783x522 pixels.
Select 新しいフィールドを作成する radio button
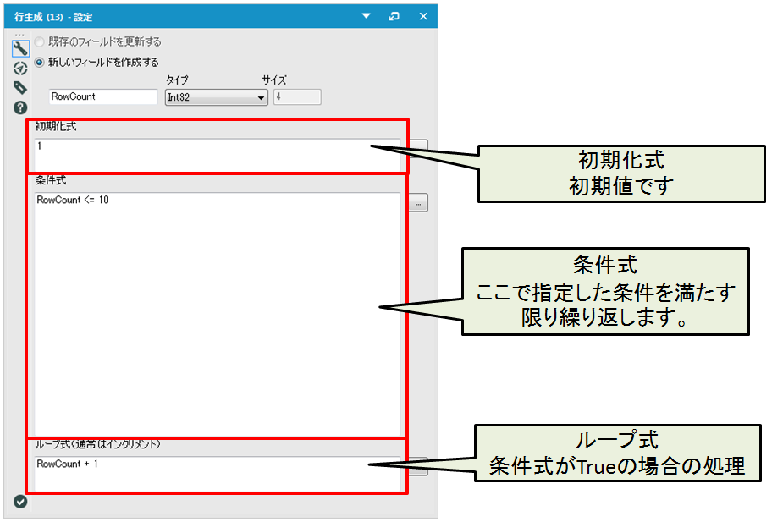pos(40,62)
